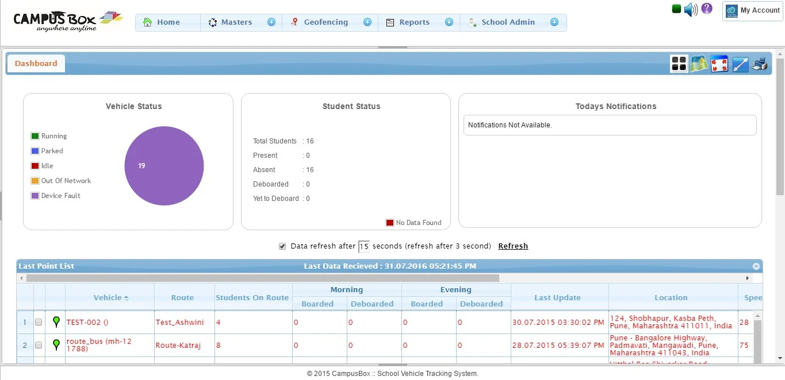The image size is (785, 380).
Task: Click the refresh seconds input field
Action: click(x=364, y=247)
